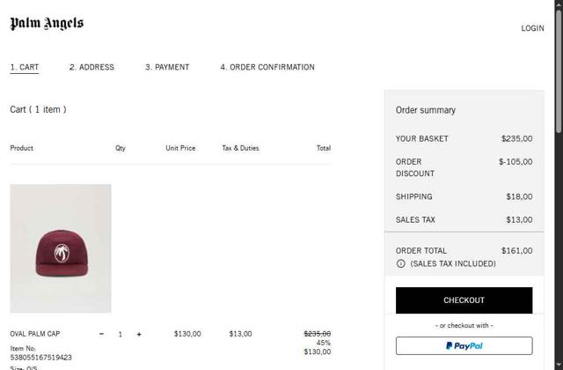
Task: Increase quantity with plus button
Action: coord(139,335)
